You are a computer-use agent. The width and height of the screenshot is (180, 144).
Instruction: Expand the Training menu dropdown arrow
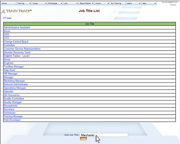(30, 3)
